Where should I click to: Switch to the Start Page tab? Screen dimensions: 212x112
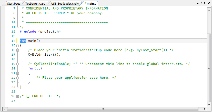14,4
